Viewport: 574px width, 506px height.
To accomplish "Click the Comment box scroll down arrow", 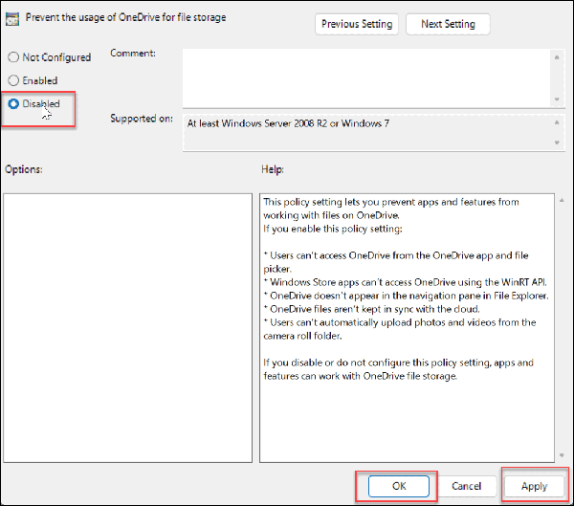I will coord(557,99).
